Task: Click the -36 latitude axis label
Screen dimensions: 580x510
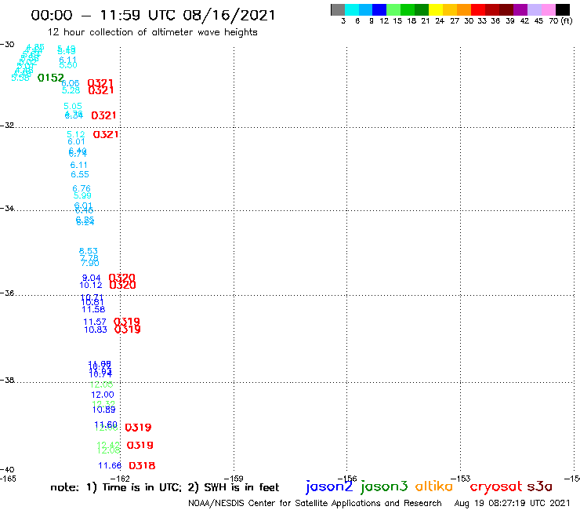Action: click(7, 293)
